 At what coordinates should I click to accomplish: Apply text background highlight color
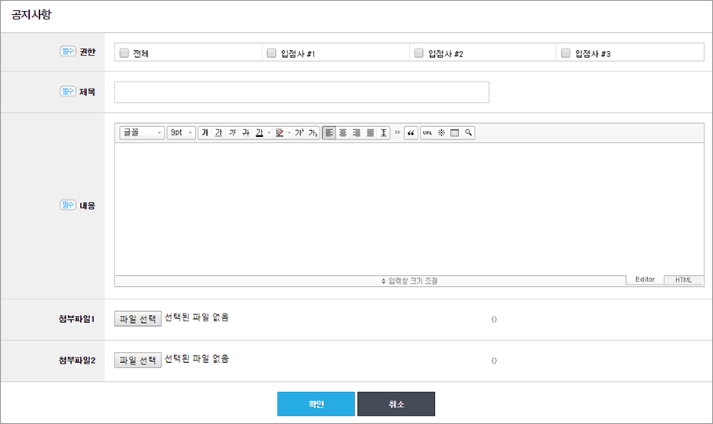point(279,132)
